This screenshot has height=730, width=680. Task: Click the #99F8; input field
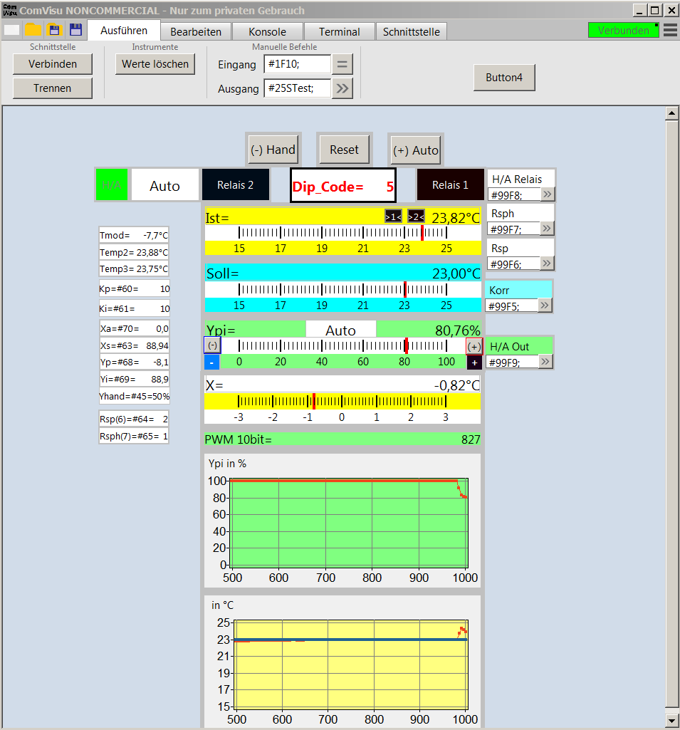tap(514, 194)
